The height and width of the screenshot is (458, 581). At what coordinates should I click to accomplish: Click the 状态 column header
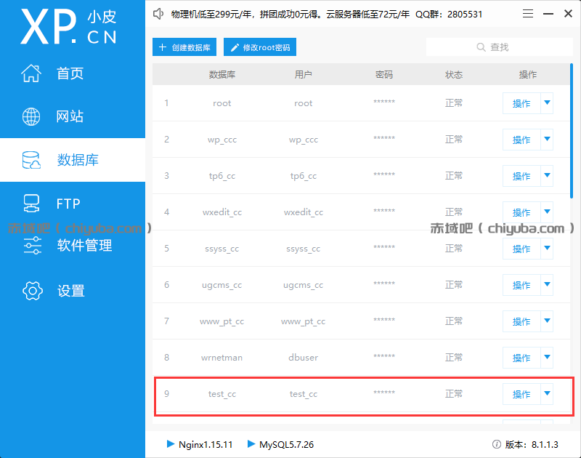coord(453,75)
